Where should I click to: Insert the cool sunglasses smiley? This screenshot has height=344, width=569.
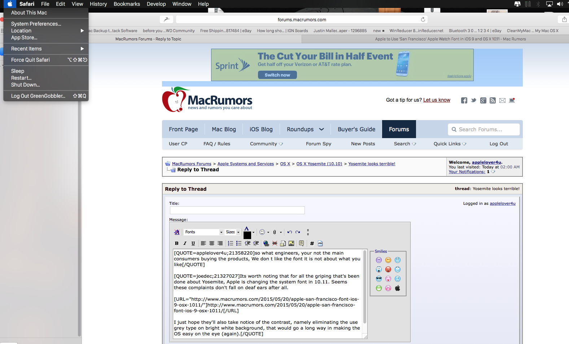pos(379,279)
